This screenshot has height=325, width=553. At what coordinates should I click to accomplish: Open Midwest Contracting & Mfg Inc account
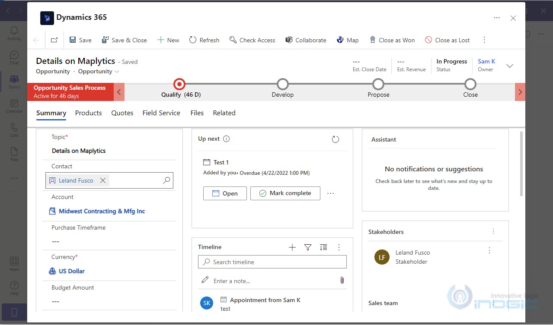pos(102,211)
